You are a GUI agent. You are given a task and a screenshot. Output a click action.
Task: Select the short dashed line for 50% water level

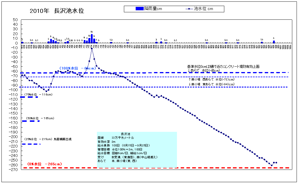pyautogui.click(x=30, y=121)
